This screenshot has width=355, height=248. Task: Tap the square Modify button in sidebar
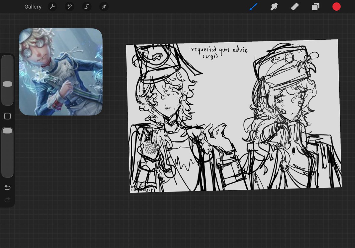(7, 116)
